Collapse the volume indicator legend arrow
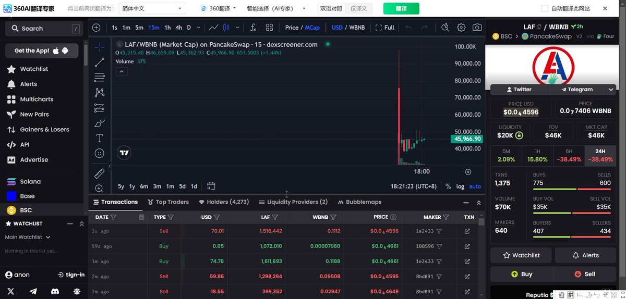The width and height of the screenshot is (626, 299). 121,71
